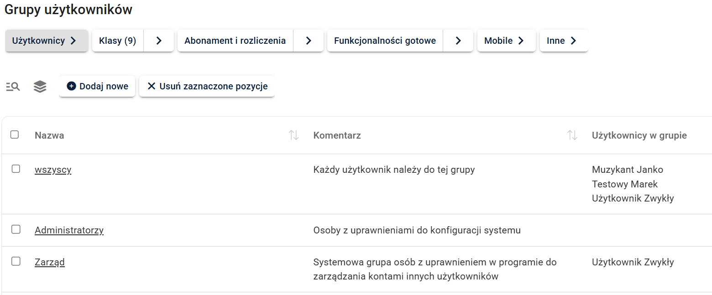Screen dimensions: 712x295
Task: Tick the Zarząd group checkbox
Action: [16, 261]
